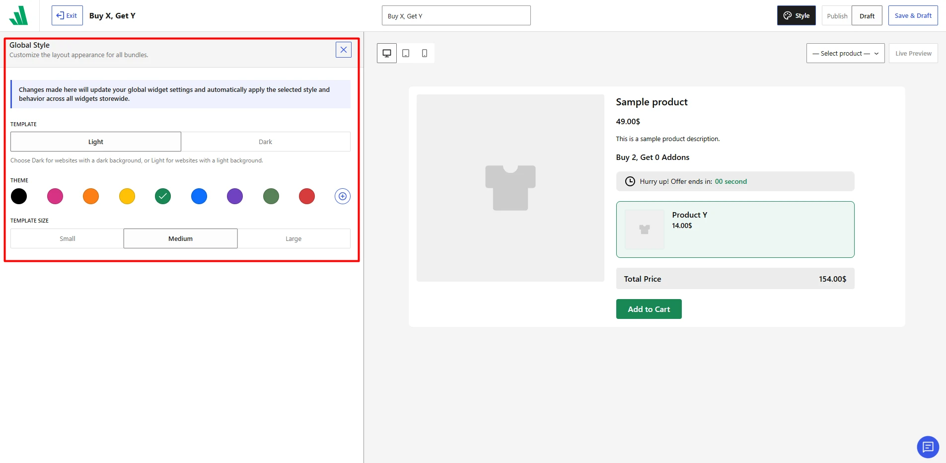Screen dimensions: 946x463
Task: Set status to Draft
Action: tap(867, 16)
